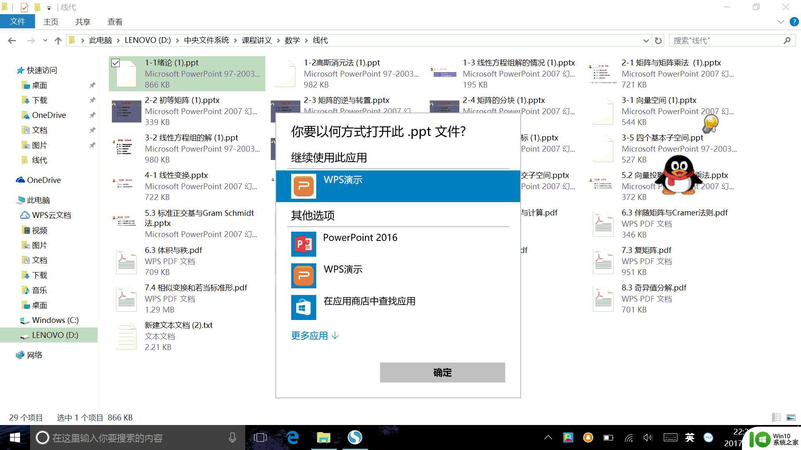Select file 1-2高斯消元法 (1).ppt
This screenshot has width=801, height=450.
(x=342, y=63)
